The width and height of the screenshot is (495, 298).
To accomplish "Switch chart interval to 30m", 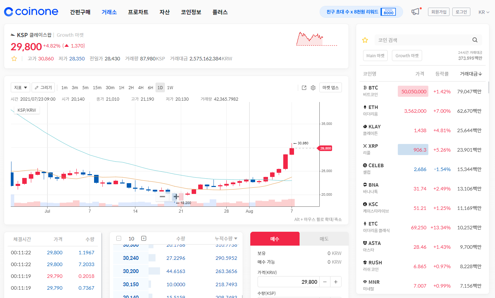I will [110, 88].
